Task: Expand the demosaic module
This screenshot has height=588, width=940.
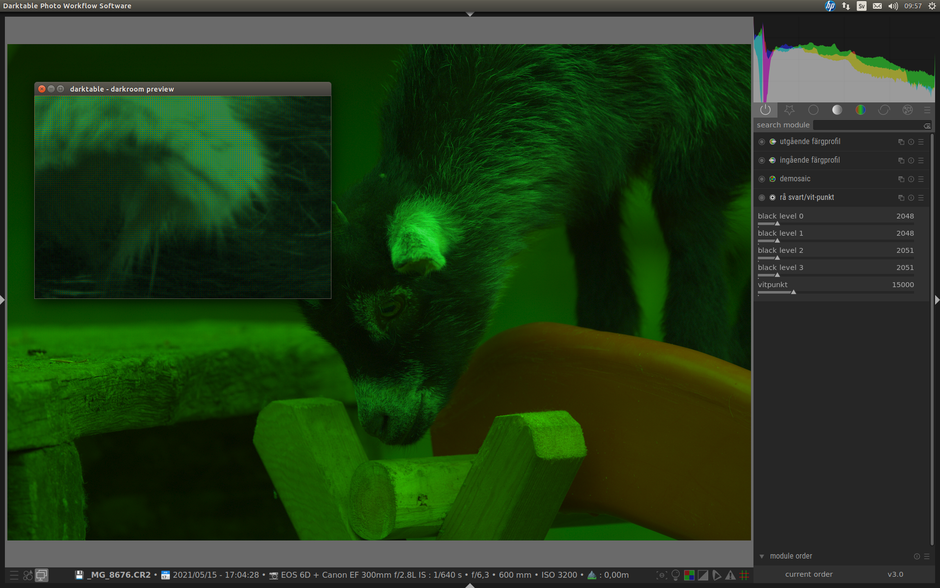Action: point(795,179)
